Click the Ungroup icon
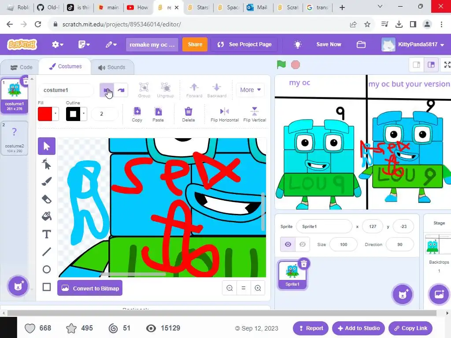This screenshot has width=451, height=338. (x=166, y=90)
